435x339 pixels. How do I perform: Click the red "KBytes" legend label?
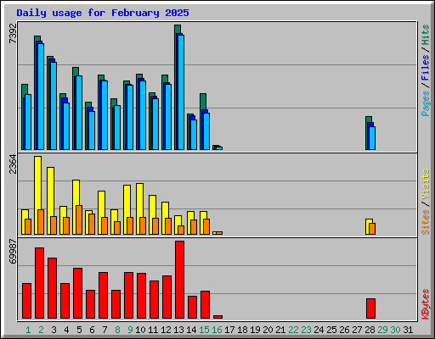coord(425,304)
